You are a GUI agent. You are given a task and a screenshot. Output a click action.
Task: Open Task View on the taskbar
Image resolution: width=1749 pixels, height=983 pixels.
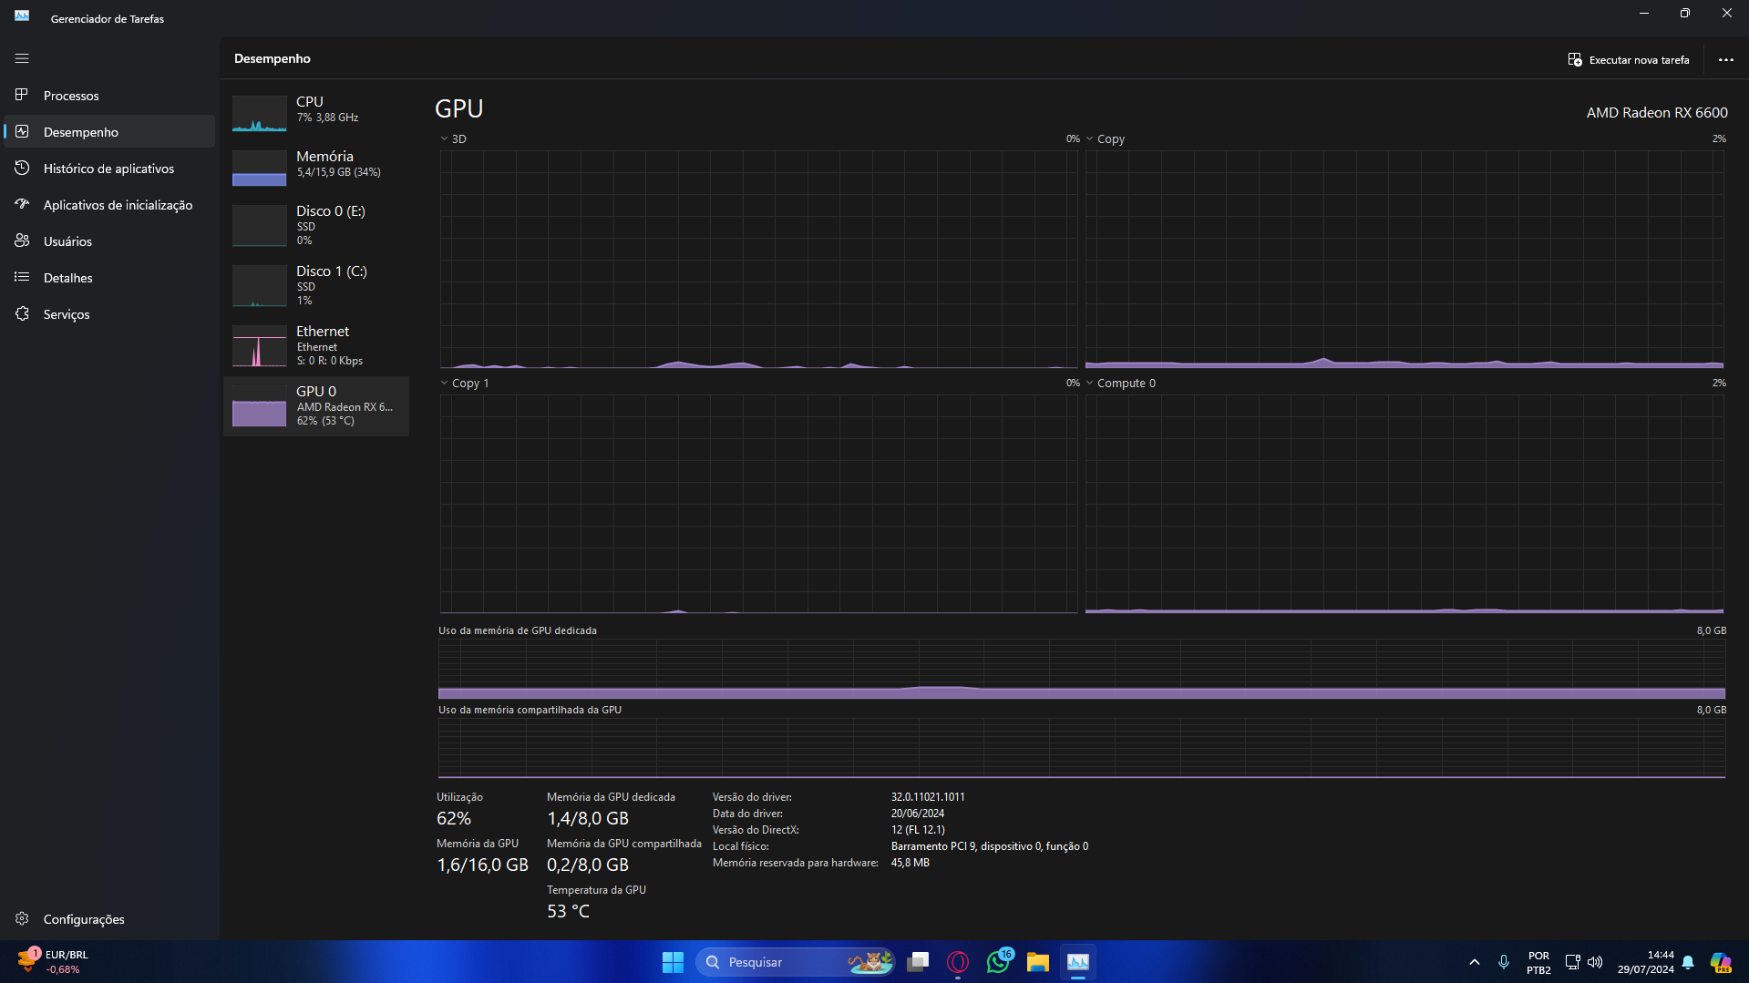tap(918, 962)
